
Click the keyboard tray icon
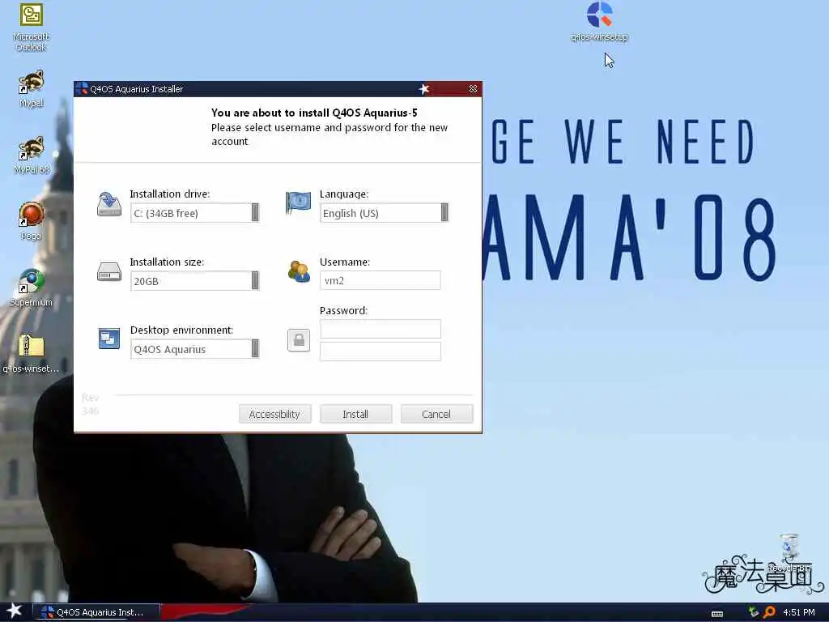[717, 613]
